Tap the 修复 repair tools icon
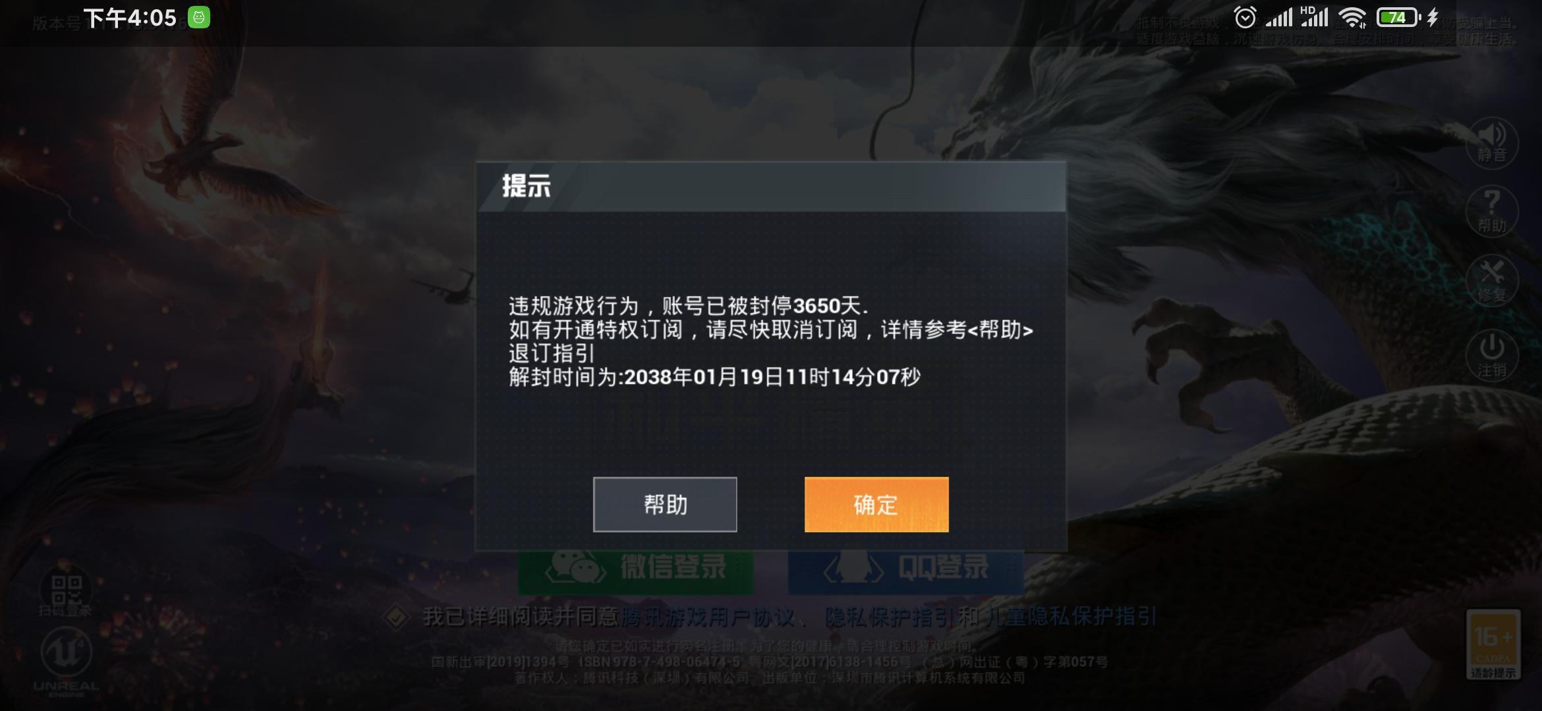Viewport: 1542px width, 711px height. coord(1492,280)
